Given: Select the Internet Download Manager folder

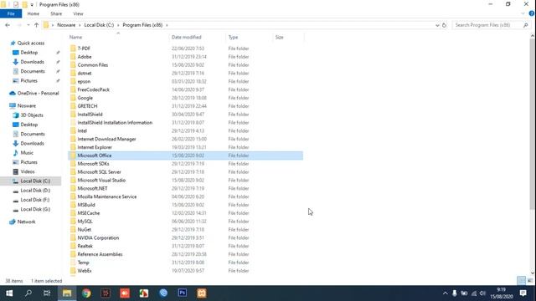Looking at the screenshot, I should (185, 139).
